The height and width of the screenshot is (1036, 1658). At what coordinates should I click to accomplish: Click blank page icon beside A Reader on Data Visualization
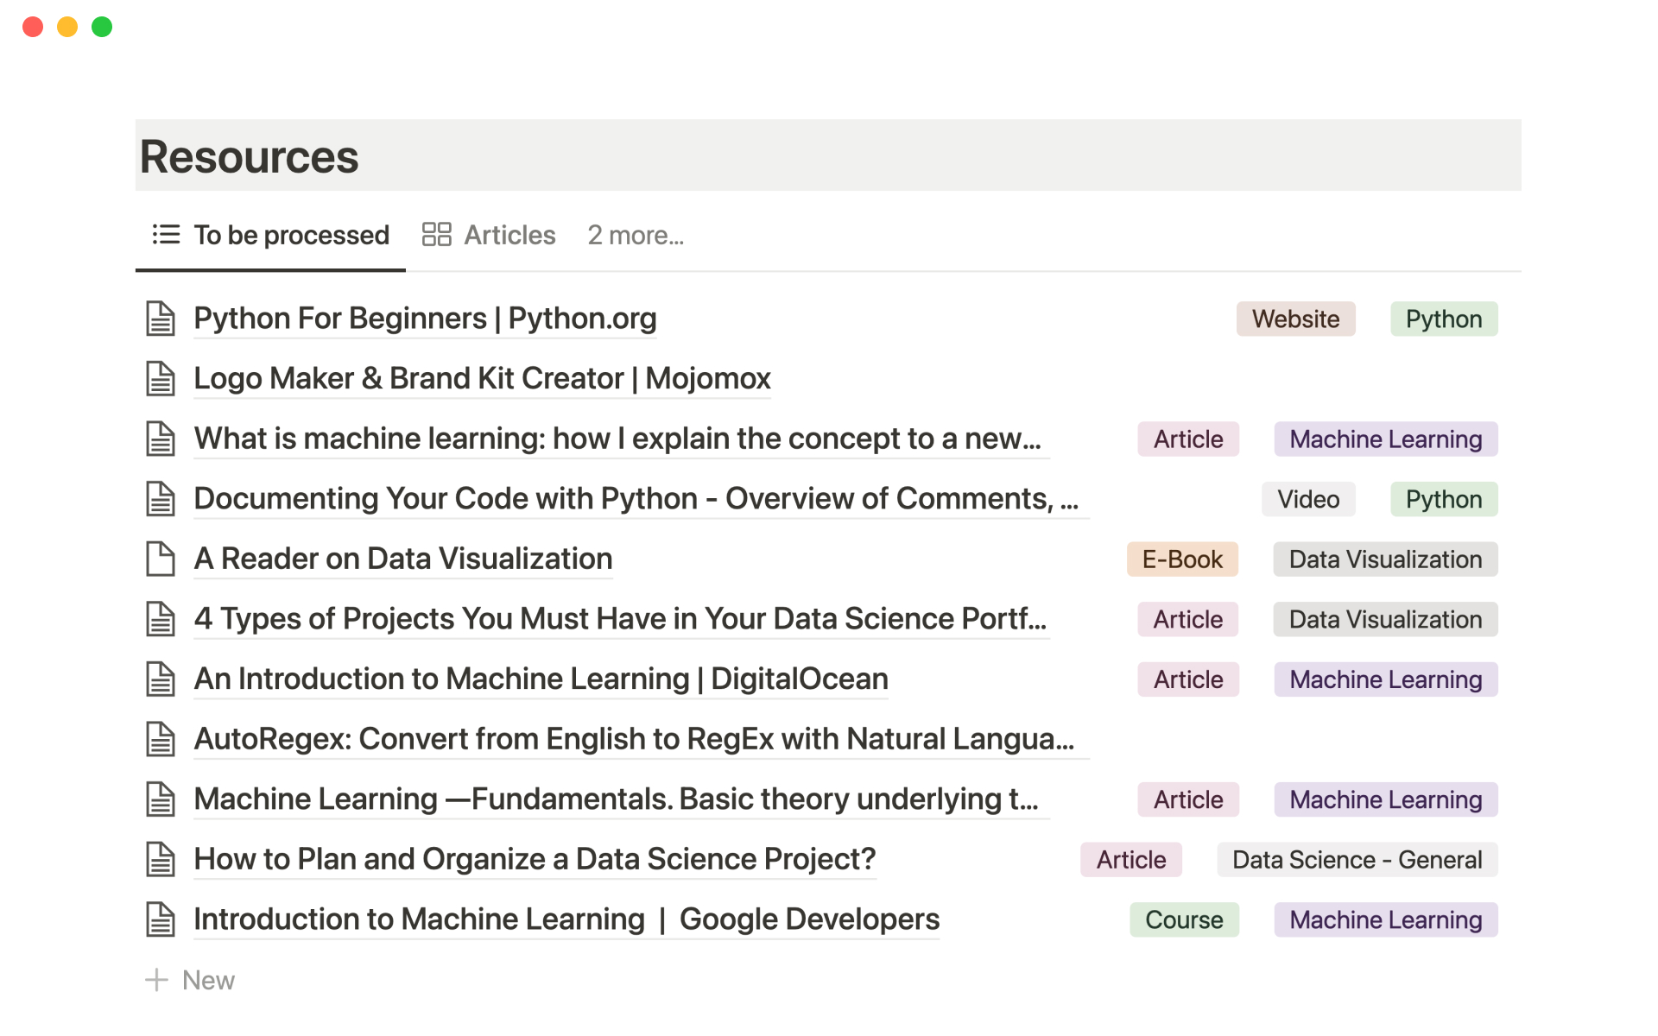(x=161, y=559)
